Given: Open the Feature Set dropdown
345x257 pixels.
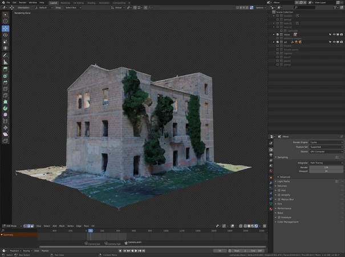Looking at the screenshot, I should point(326,147).
